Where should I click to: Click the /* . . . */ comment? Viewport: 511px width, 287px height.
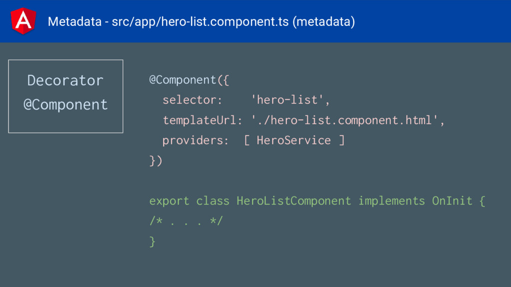click(186, 221)
